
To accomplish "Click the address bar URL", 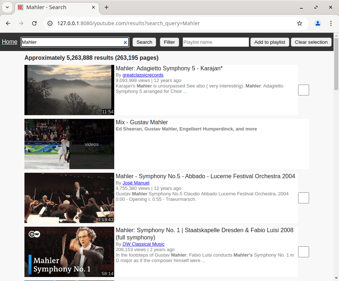I will 128,23.
